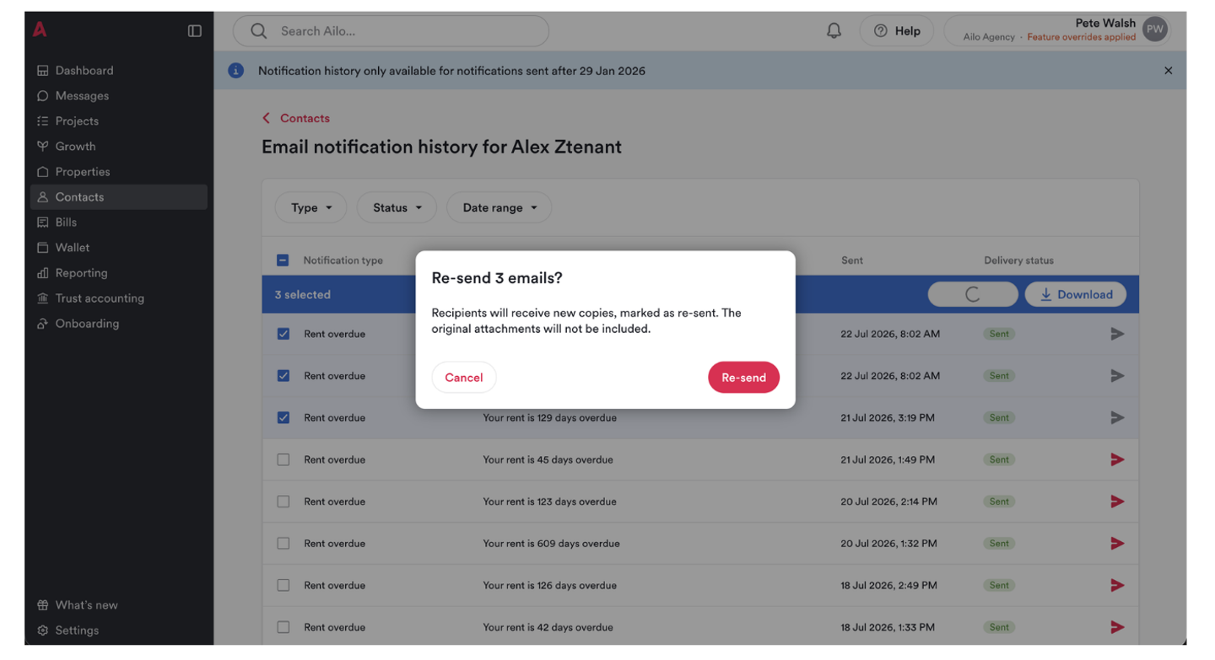Focus the Search Ailo field
The width and height of the screenshot is (1215, 660).
point(391,31)
